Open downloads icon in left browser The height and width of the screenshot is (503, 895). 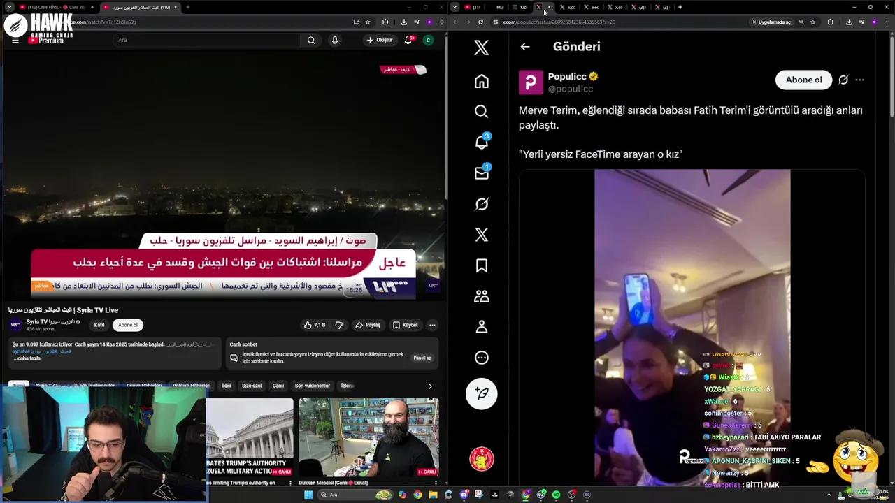tap(403, 22)
